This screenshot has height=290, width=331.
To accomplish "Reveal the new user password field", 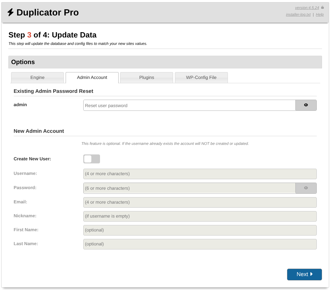I will click(306, 188).
